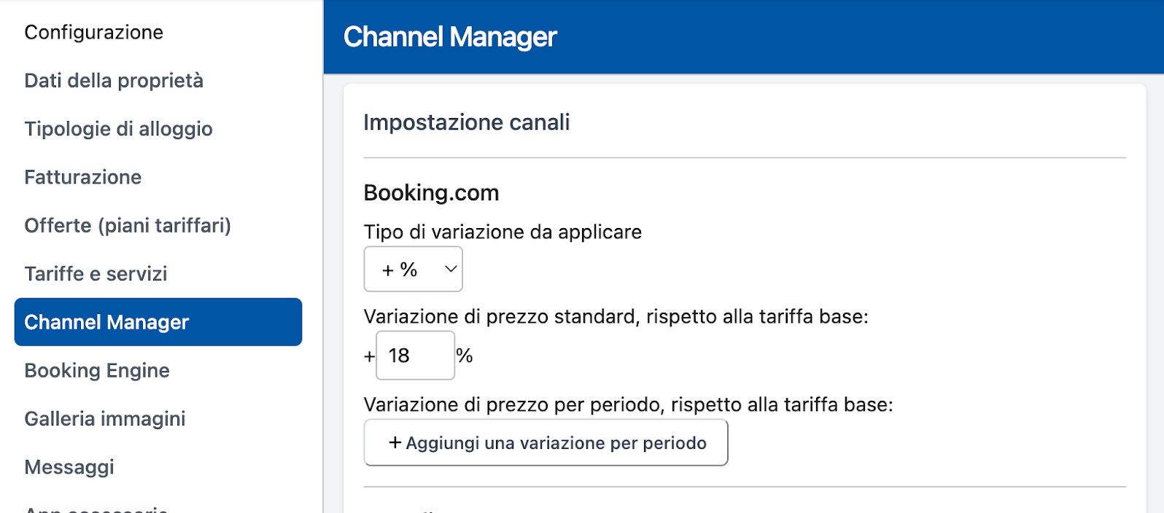The width and height of the screenshot is (1164, 513).
Task: Open Tariffe e servizi in the sidebar
Action: 96,274
